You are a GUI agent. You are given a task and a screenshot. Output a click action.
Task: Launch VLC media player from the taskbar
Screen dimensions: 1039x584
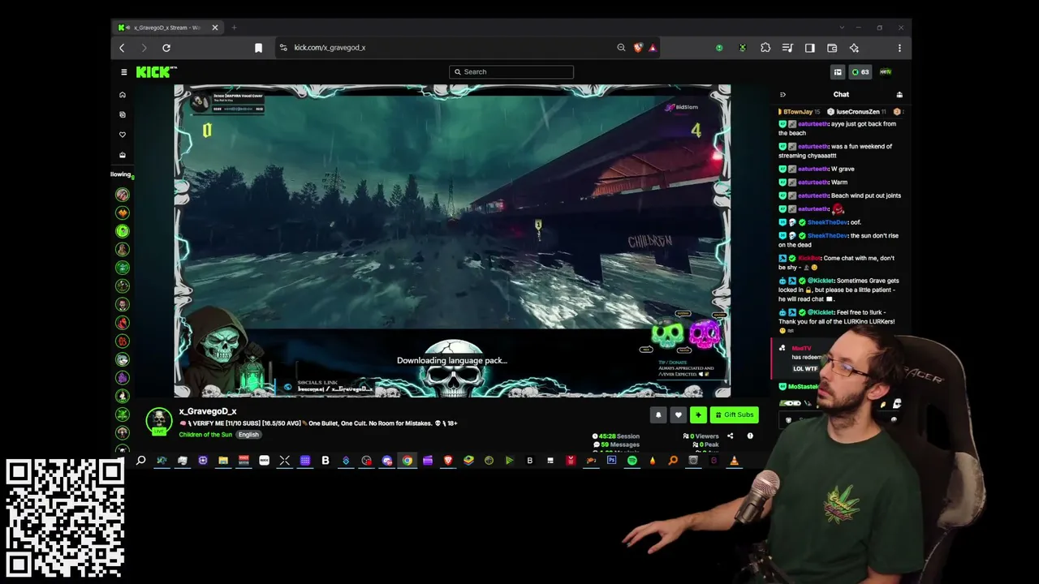(734, 461)
